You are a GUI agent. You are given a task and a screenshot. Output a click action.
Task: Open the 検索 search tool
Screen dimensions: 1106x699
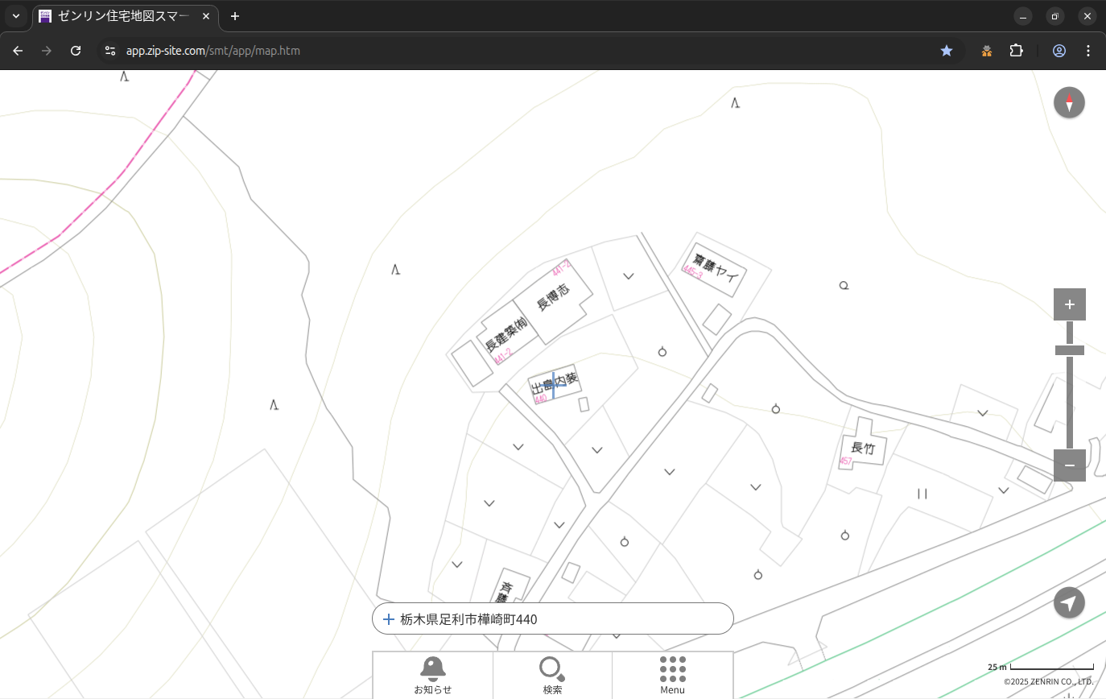point(552,675)
